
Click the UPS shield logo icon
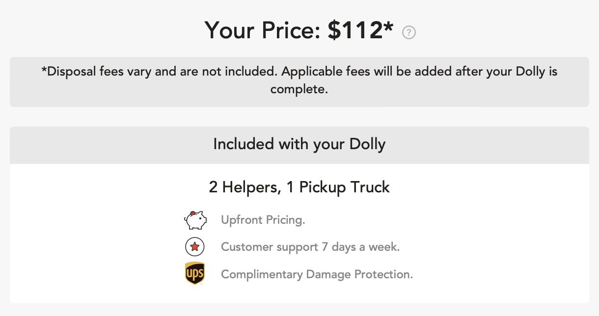tap(195, 274)
